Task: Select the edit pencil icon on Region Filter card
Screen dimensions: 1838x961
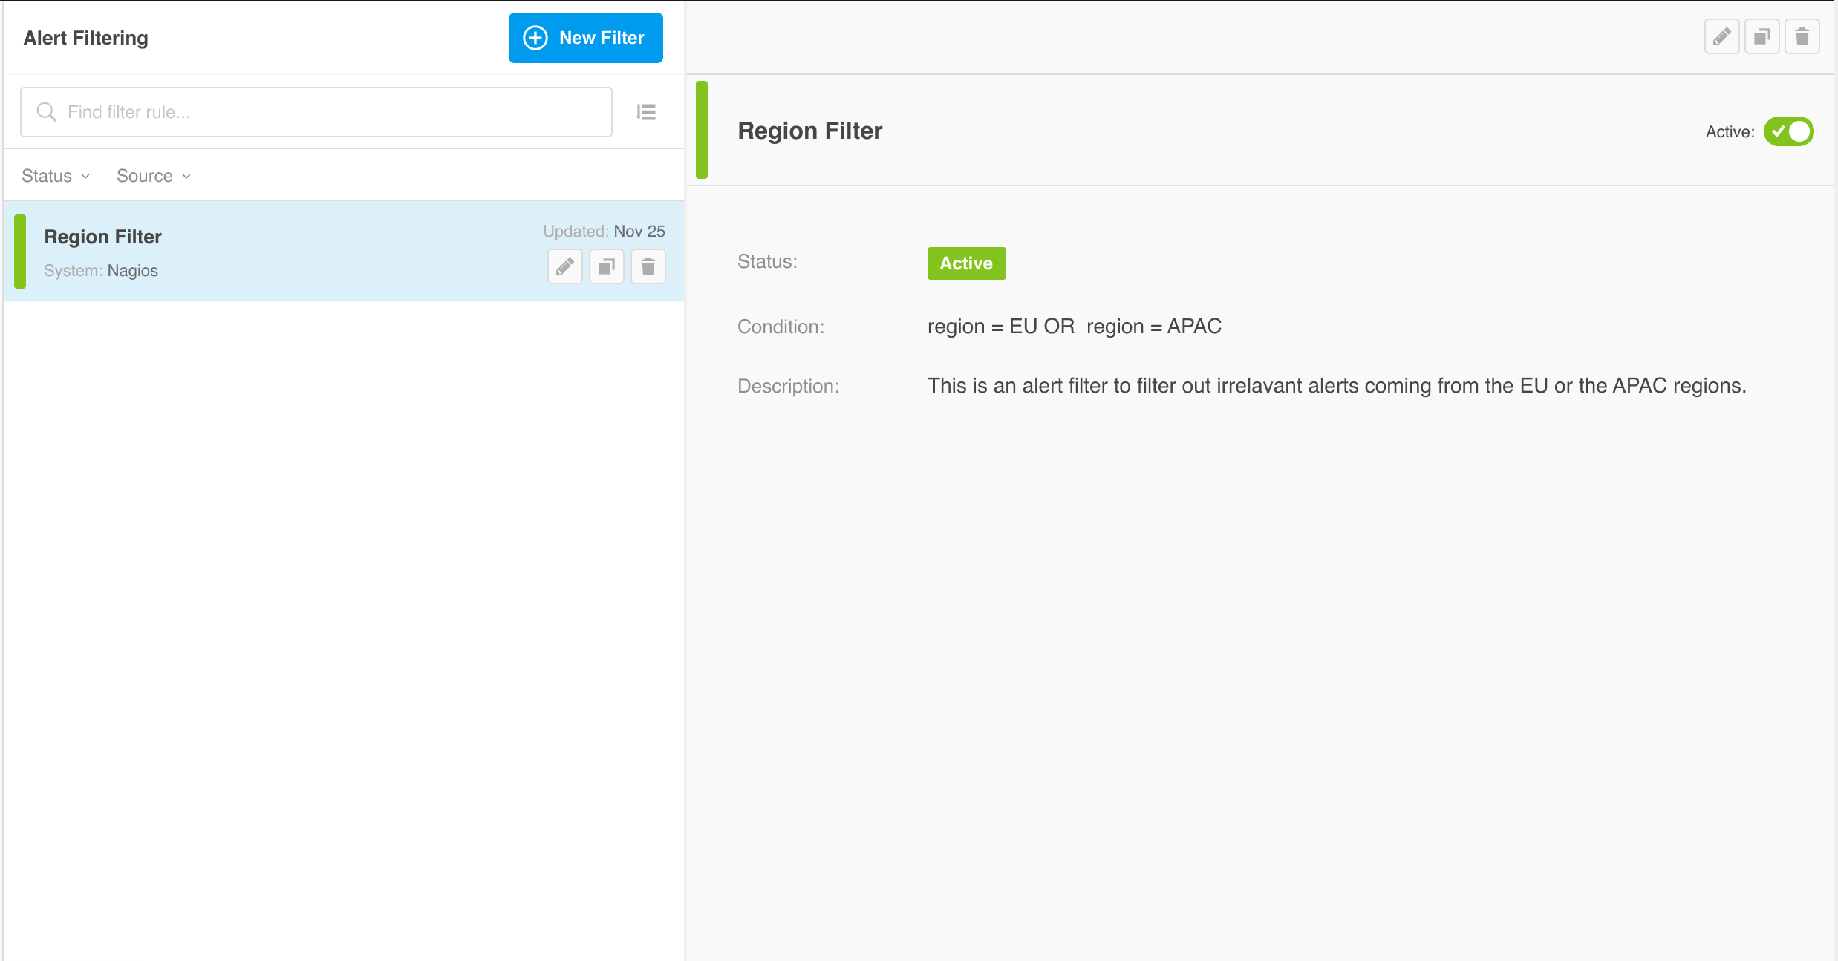Action: (x=564, y=266)
